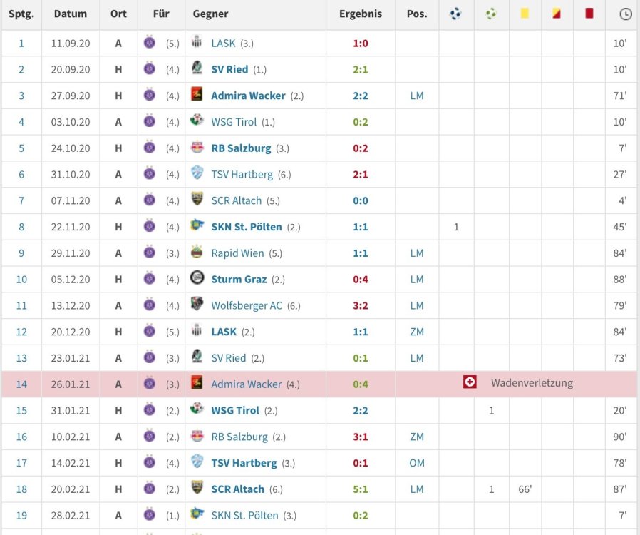640x535 pixels.
Task: Click the yellow-red card column header icon
Action: click(557, 14)
